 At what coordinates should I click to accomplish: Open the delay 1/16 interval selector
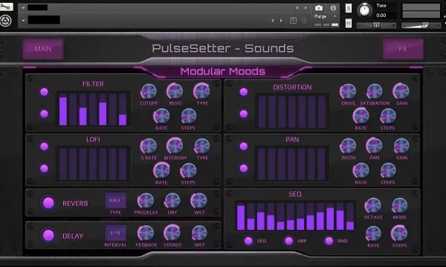[115, 233]
